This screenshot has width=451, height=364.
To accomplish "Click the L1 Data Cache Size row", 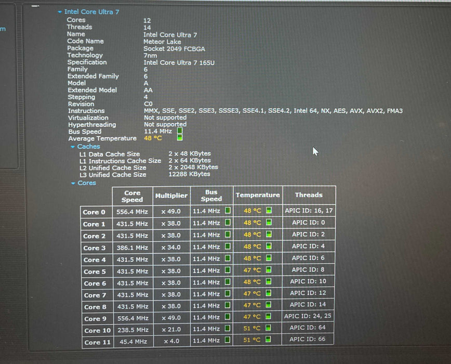I will [145, 154].
